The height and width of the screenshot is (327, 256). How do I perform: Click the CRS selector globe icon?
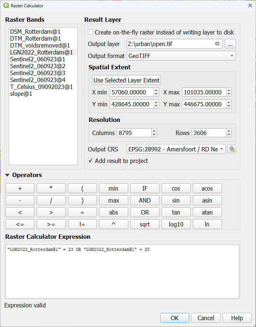pos(232,149)
